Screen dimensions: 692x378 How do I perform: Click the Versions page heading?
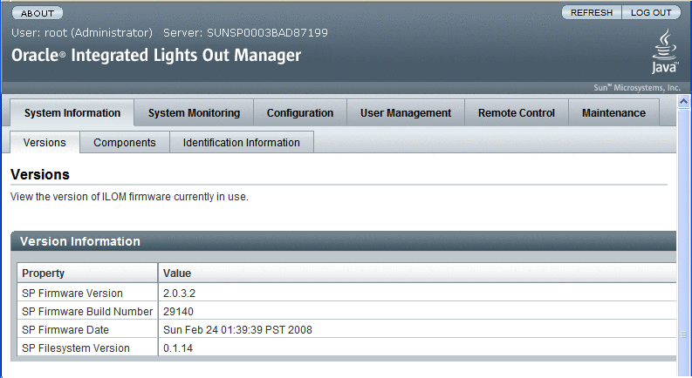[x=40, y=174]
